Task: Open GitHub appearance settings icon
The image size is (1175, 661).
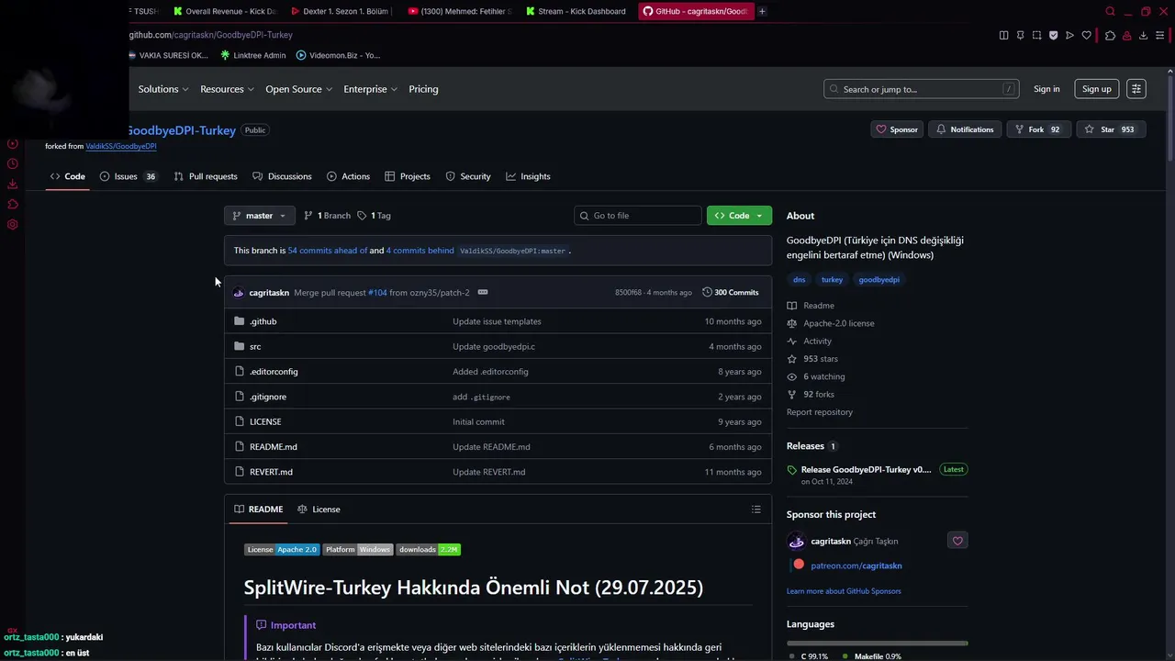Action: [1136, 89]
